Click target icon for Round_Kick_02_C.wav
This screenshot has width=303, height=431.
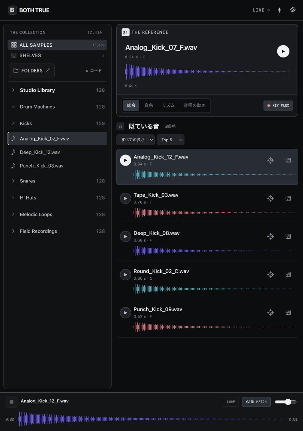tap(271, 275)
